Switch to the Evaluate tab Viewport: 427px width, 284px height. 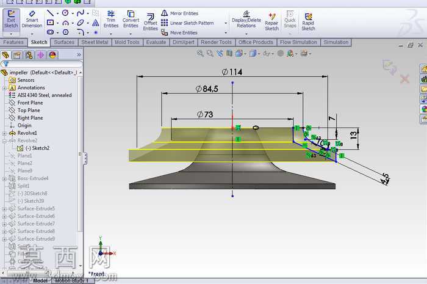click(x=156, y=42)
